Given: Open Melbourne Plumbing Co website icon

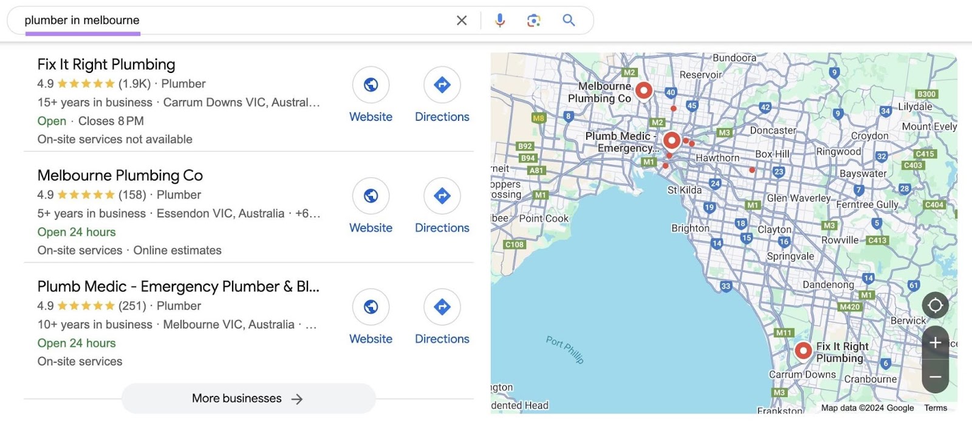Looking at the screenshot, I should [371, 196].
